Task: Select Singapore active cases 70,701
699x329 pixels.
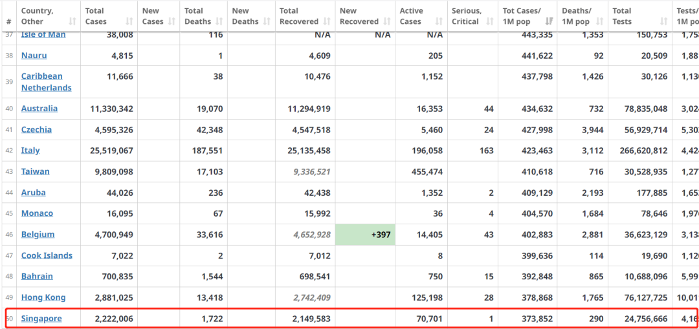Action: pyautogui.click(x=430, y=318)
